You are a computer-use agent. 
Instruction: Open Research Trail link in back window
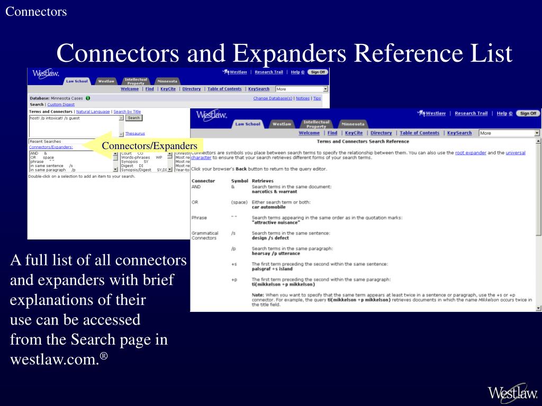pyautogui.click(x=268, y=72)
